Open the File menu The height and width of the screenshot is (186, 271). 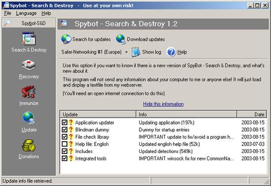[x=7, y=13]
